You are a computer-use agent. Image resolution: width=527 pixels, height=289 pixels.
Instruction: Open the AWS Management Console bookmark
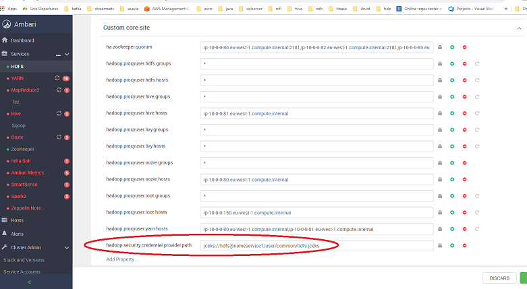click(x=167, y=9)
